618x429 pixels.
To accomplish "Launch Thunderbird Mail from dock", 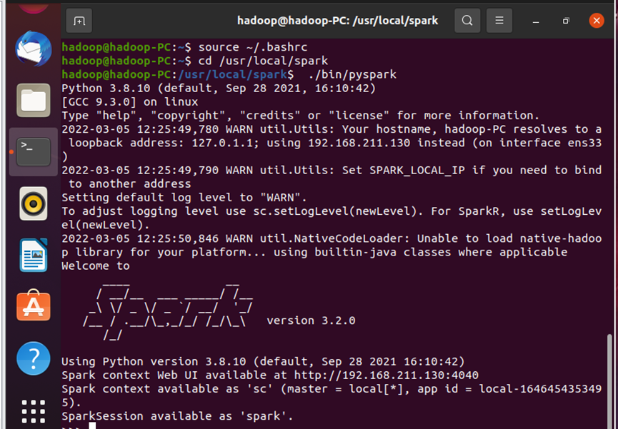I will click(34, 49).
